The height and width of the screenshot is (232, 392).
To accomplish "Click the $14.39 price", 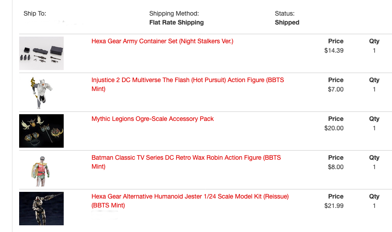I will pos(334,50).
